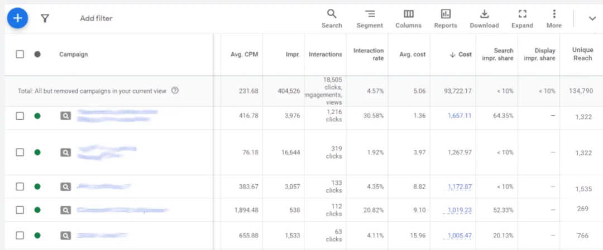Click green status dot in 1,657.11 row
Screen dimensions: 603x250
click(37, 116)
